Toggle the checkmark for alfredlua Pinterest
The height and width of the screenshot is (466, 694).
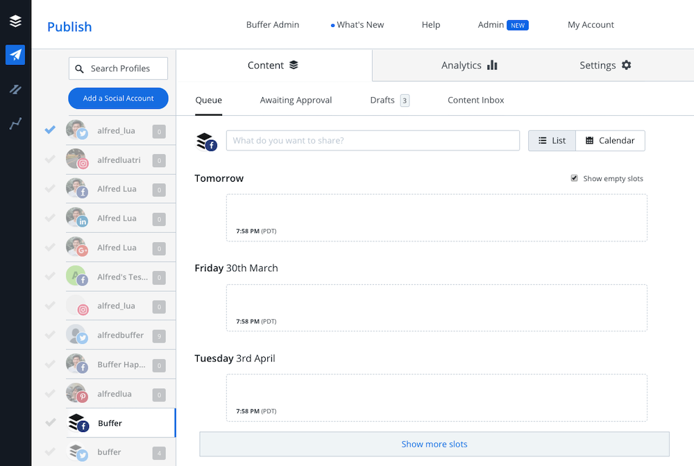tap(50, 393)
